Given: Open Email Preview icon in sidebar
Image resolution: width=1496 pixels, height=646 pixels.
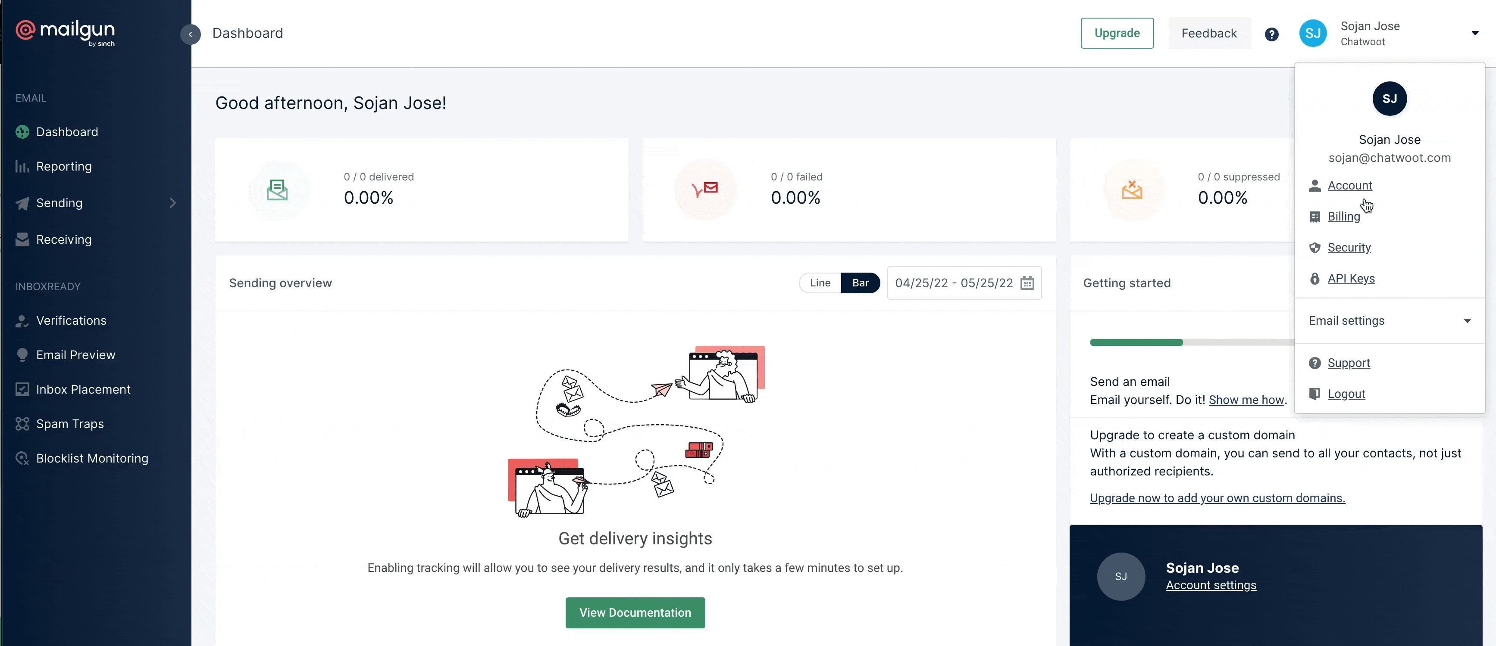Looking at the screenshot, I should pos(21,354).
